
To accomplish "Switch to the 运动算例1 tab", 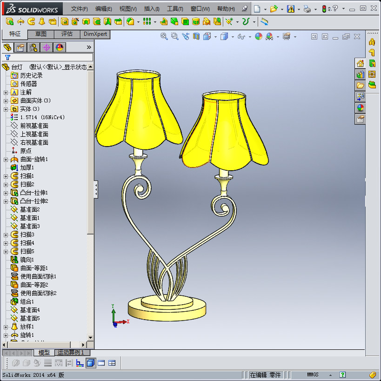I will (71, 353).
